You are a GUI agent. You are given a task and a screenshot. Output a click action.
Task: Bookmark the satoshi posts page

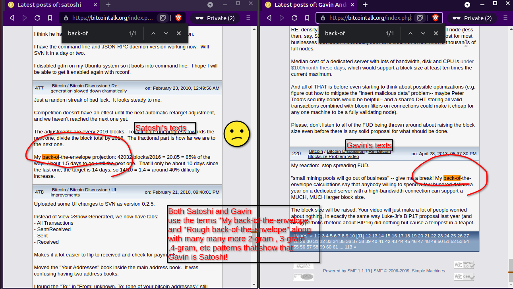[x=50, y=18]
